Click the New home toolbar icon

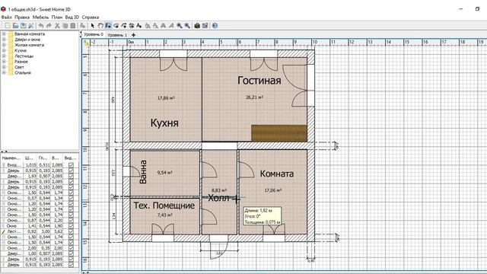8,26
